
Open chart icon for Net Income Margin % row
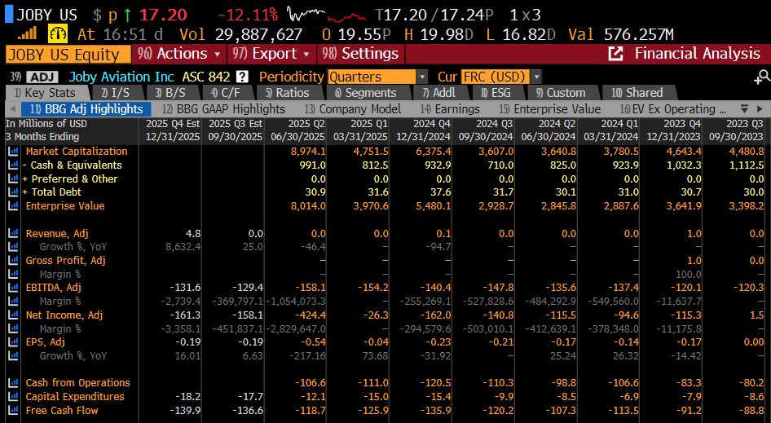(13, 328)
